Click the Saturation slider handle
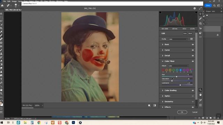Viewport: 223px width, 125px height. tap(172, 81)
